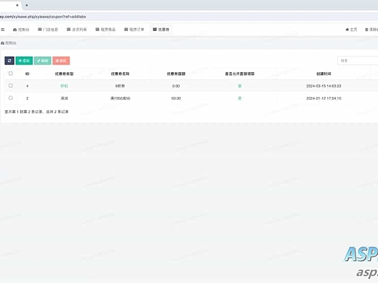Click the 9折券 coupon name cell

120,86
